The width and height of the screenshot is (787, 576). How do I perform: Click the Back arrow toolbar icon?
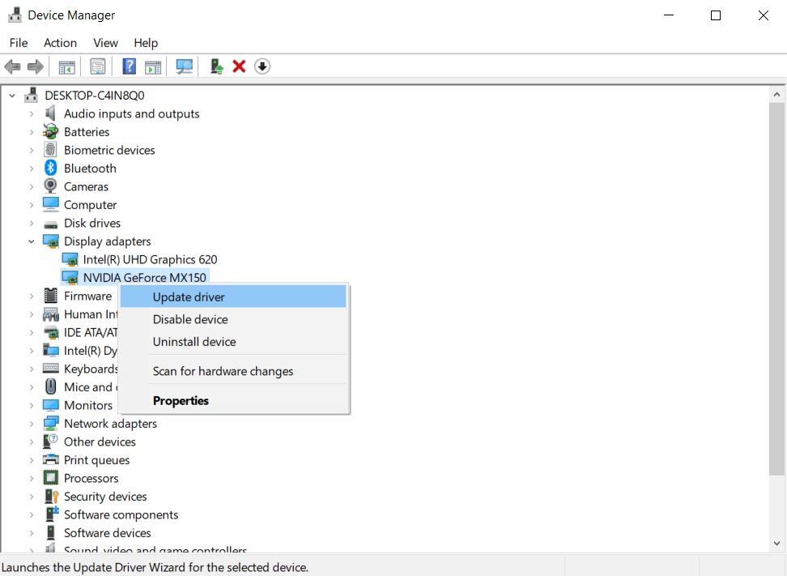click(12, 66)
